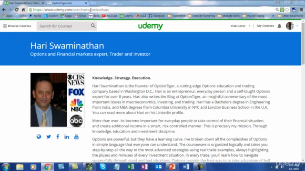Click the URL address bar
Viewport: 305px width, 171px height.
(152, 9)
